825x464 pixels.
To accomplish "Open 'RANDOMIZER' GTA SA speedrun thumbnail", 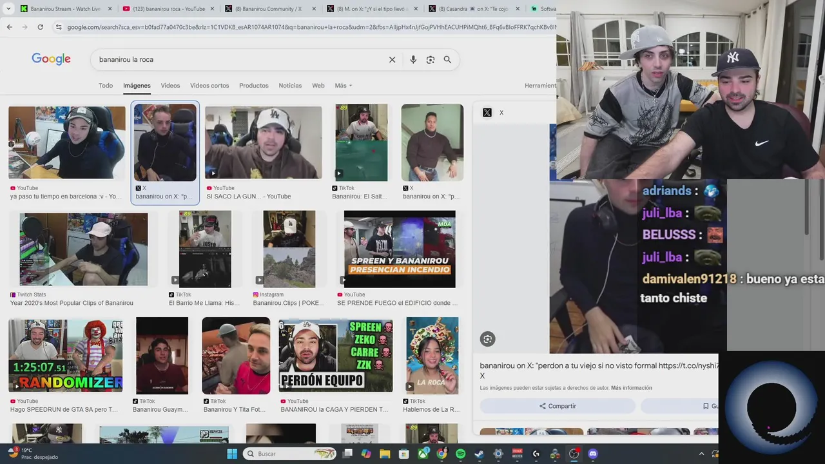I will click(x=66, y=355).
